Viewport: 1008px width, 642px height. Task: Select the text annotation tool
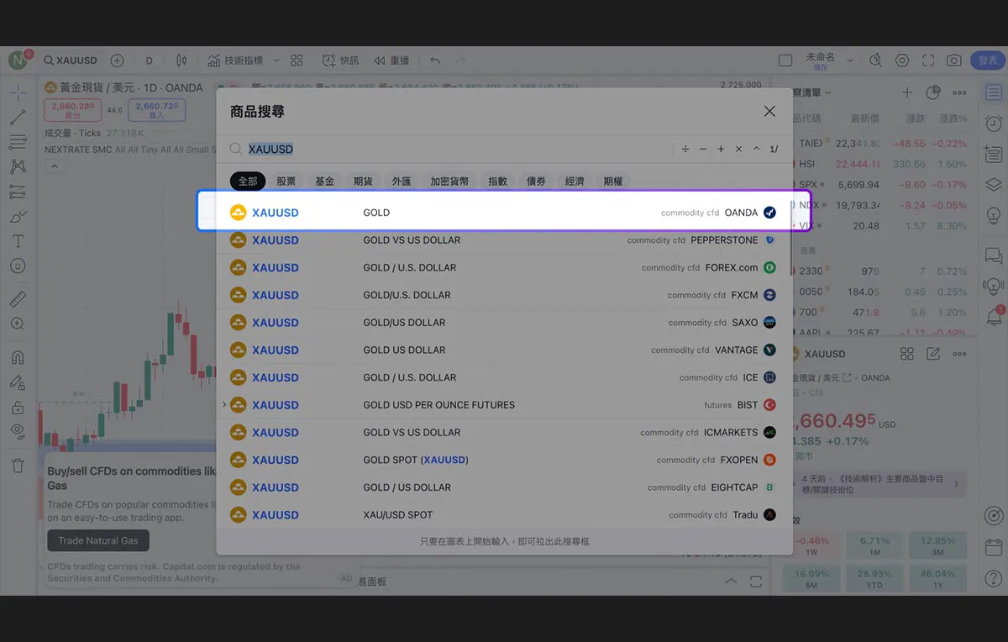(x=18, y=241)
